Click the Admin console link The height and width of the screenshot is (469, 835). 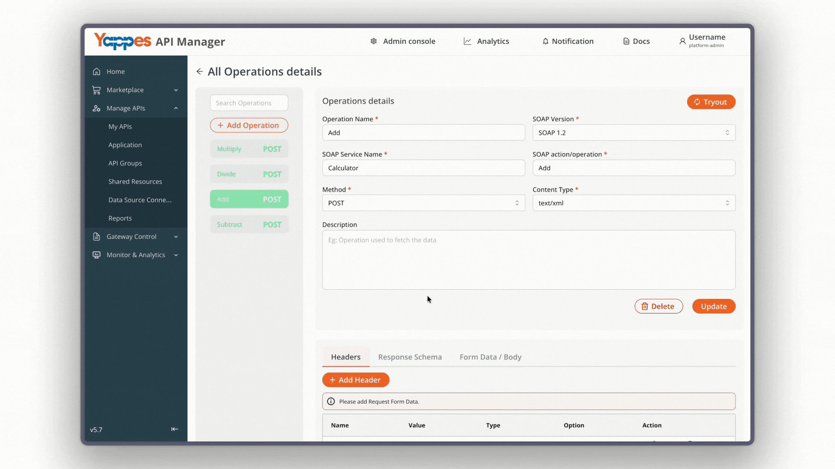409,41
